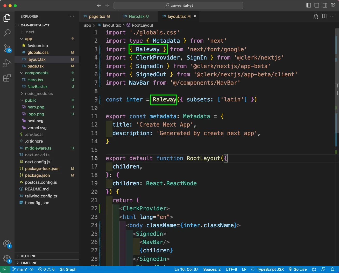Switch to the Hero.tsx tab

136,16
